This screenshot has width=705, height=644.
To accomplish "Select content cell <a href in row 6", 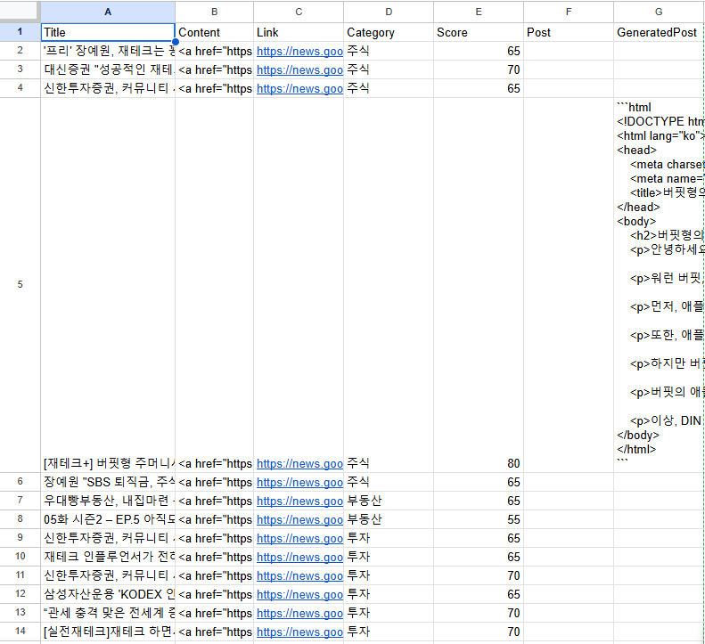I will (214, 482).
